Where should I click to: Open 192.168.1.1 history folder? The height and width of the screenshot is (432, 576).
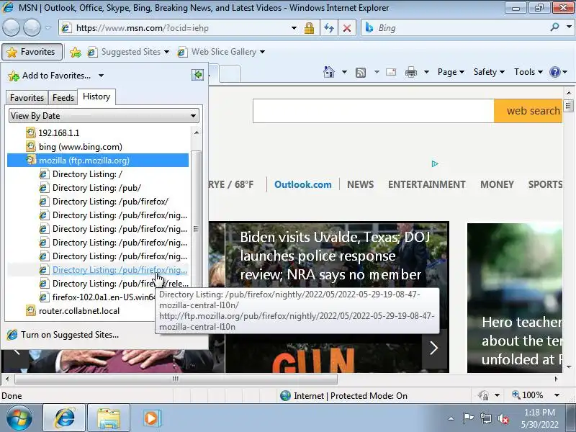59,133
